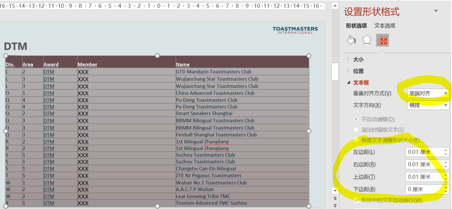Screen dimensions: 452x209
Task: Click the top-left table corner handle
Action: click(x=5, y=56)
